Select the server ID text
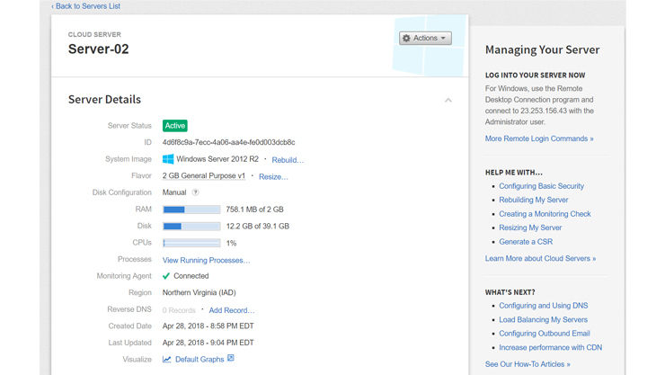This screenshot has width=665, height=375. 228,142
